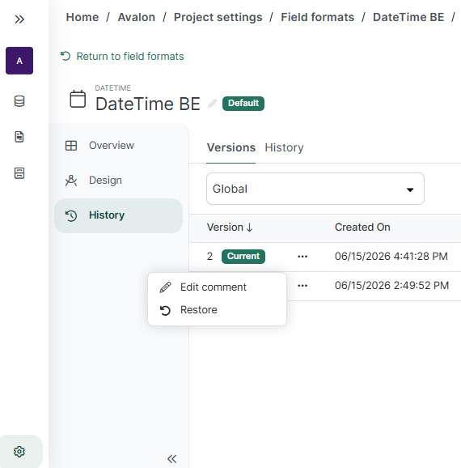The image size is (461, 468).
Task: Open the three-dot menu for version 2
Action: click(x=302, y=257)
